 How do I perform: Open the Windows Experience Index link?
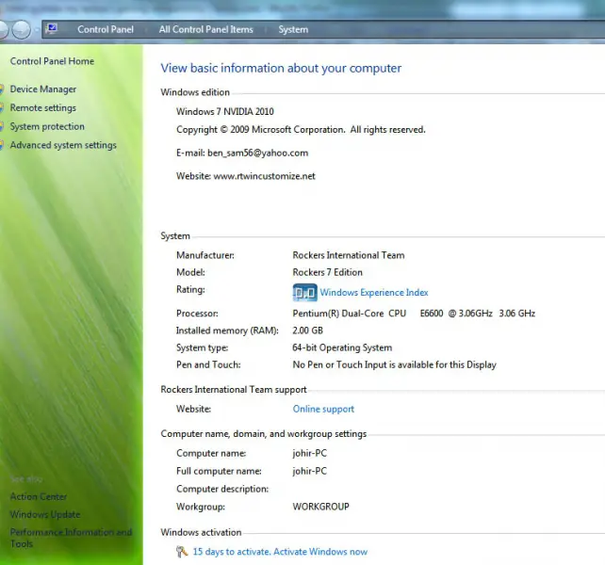374,292
